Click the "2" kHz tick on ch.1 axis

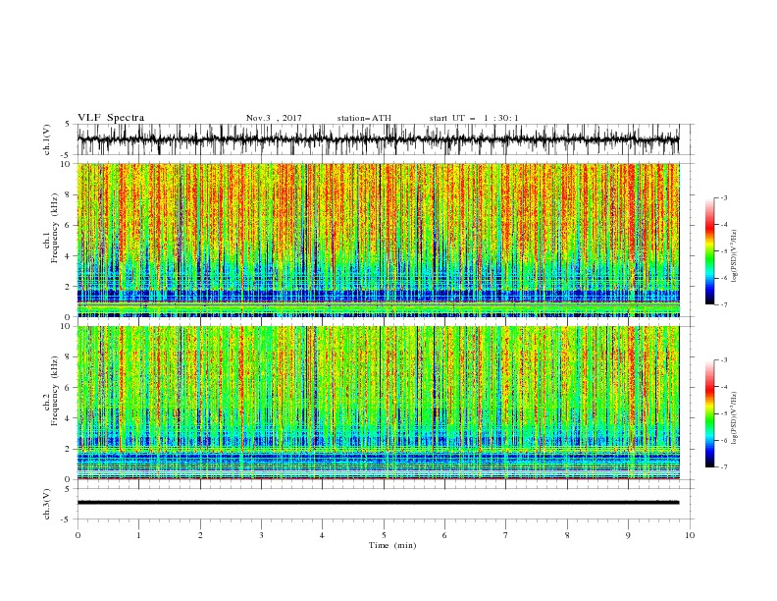tap(68, 287)
